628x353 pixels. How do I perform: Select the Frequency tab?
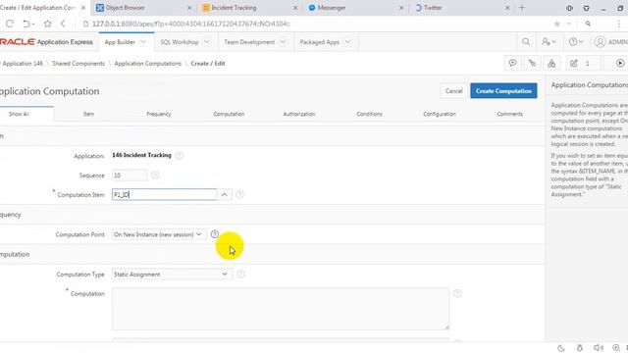(159, 114)
